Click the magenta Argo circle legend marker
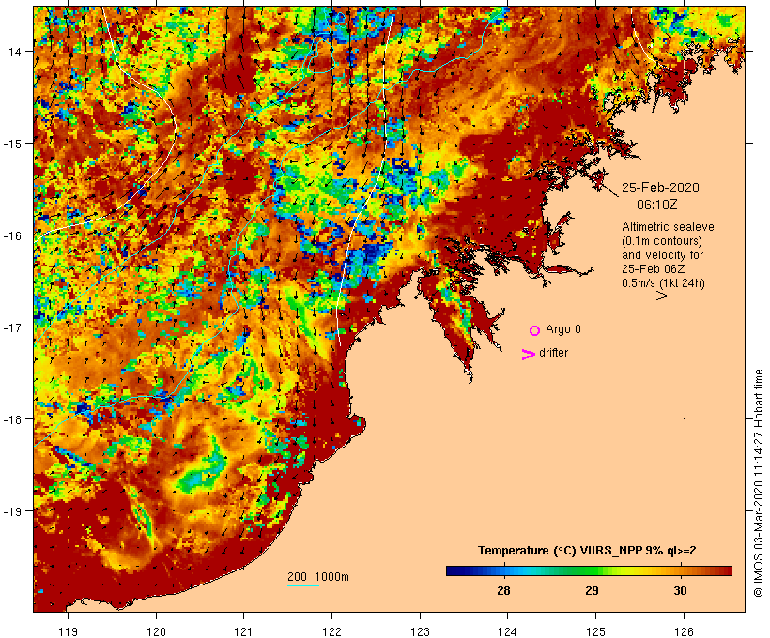 tap(535, 330)
